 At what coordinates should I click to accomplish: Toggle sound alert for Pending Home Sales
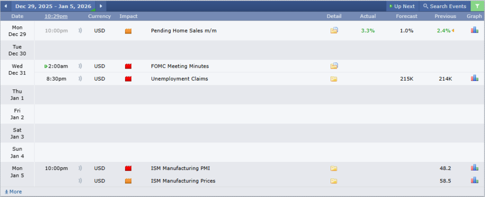click(x=80, y=31)
